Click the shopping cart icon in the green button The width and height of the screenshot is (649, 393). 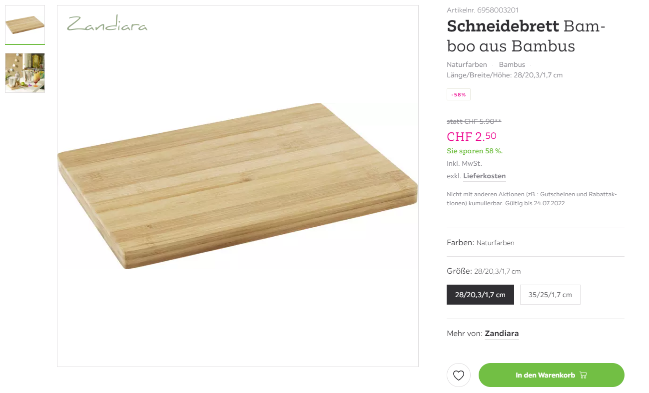(x=583, y=375)
